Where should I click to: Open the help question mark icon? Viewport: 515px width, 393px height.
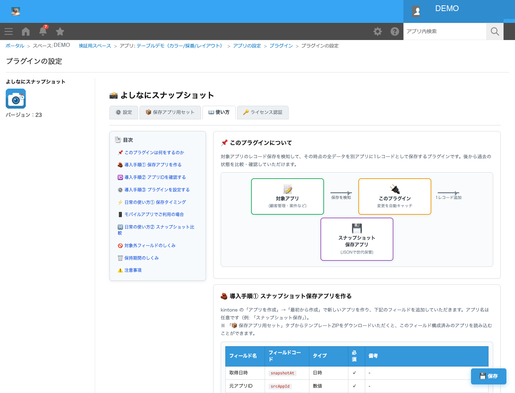[x=395, y=31]
